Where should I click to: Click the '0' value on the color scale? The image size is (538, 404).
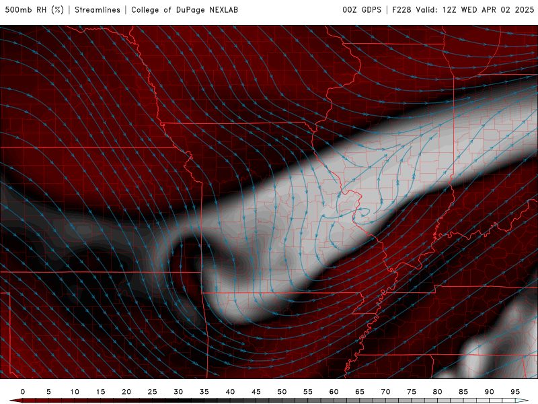(23, 392)
